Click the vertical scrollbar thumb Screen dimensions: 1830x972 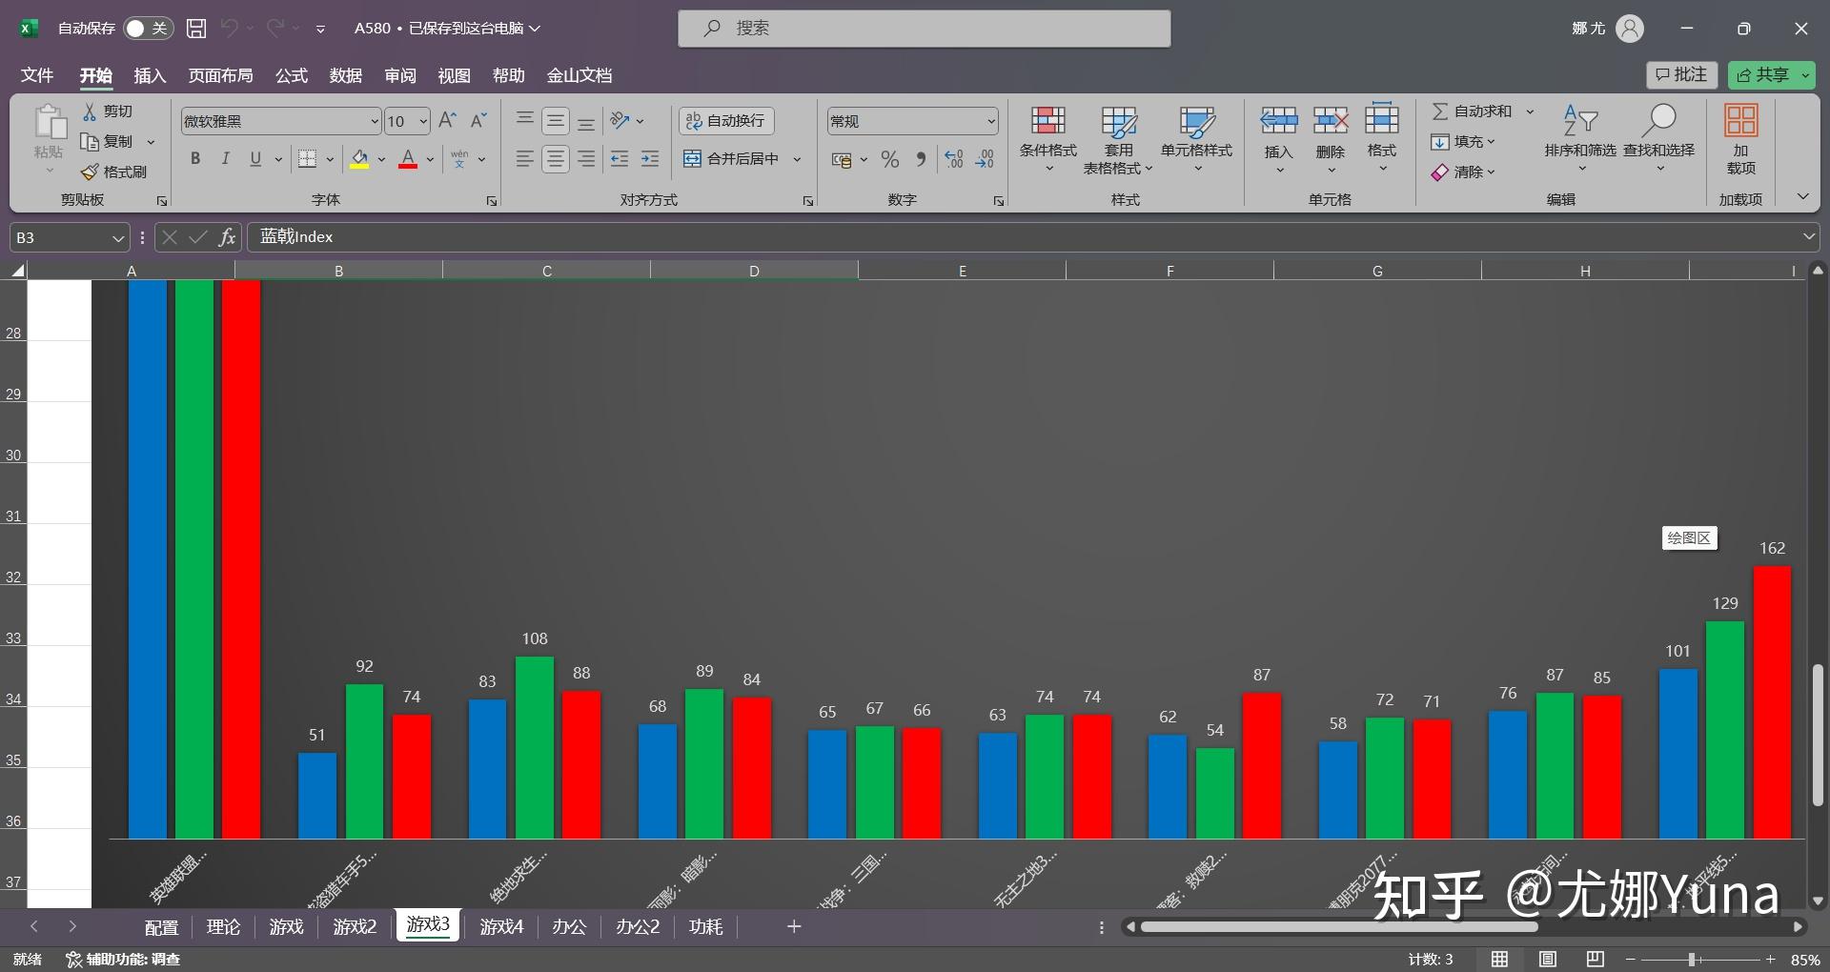pos(1818,736)
